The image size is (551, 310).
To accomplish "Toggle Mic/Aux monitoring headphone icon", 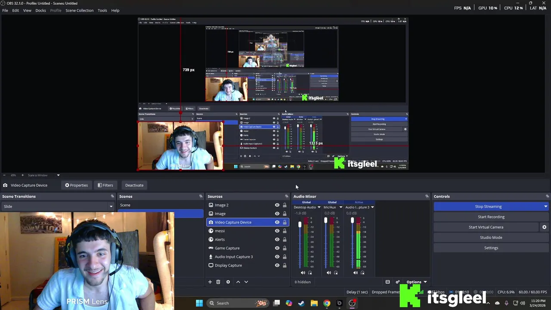I will [336, 273].
